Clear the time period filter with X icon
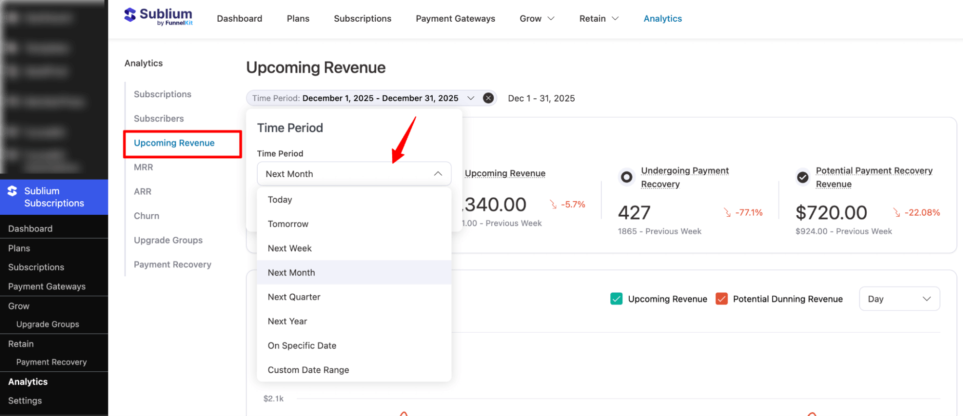 (488, 98)
